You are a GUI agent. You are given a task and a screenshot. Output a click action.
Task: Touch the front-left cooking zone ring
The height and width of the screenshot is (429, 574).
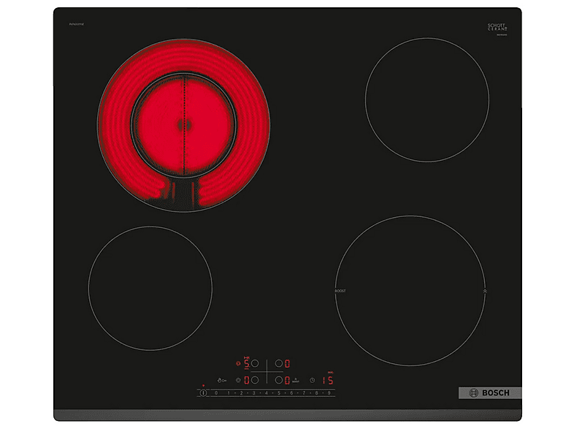tap(150, 288)
